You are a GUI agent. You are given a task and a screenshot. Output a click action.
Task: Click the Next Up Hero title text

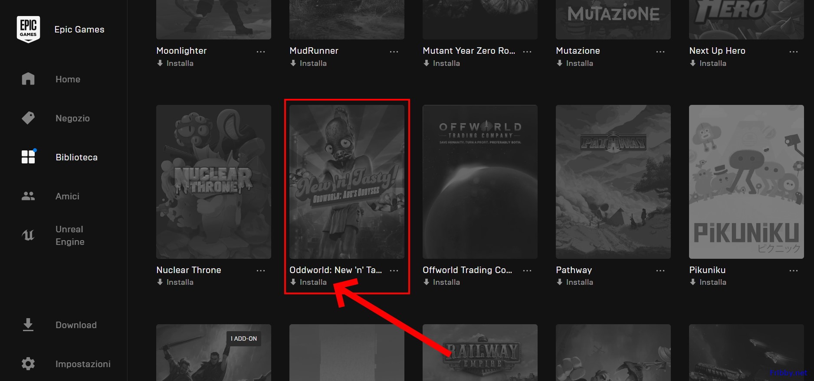pyautogui.click(x=717, y=51)
